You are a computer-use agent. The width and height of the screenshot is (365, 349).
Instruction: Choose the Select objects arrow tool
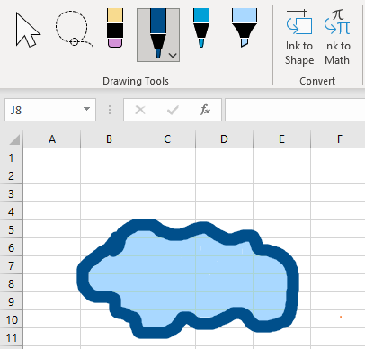pyautogui.click(x=28, y=30)
